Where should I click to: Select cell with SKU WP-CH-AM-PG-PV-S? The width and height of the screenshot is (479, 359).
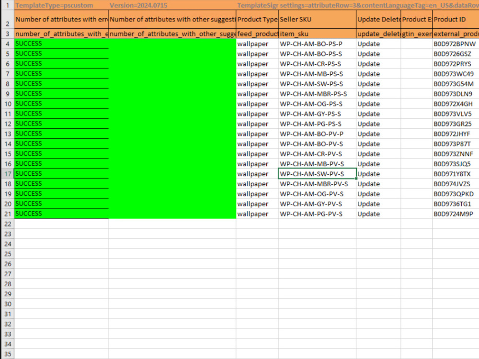317,214
